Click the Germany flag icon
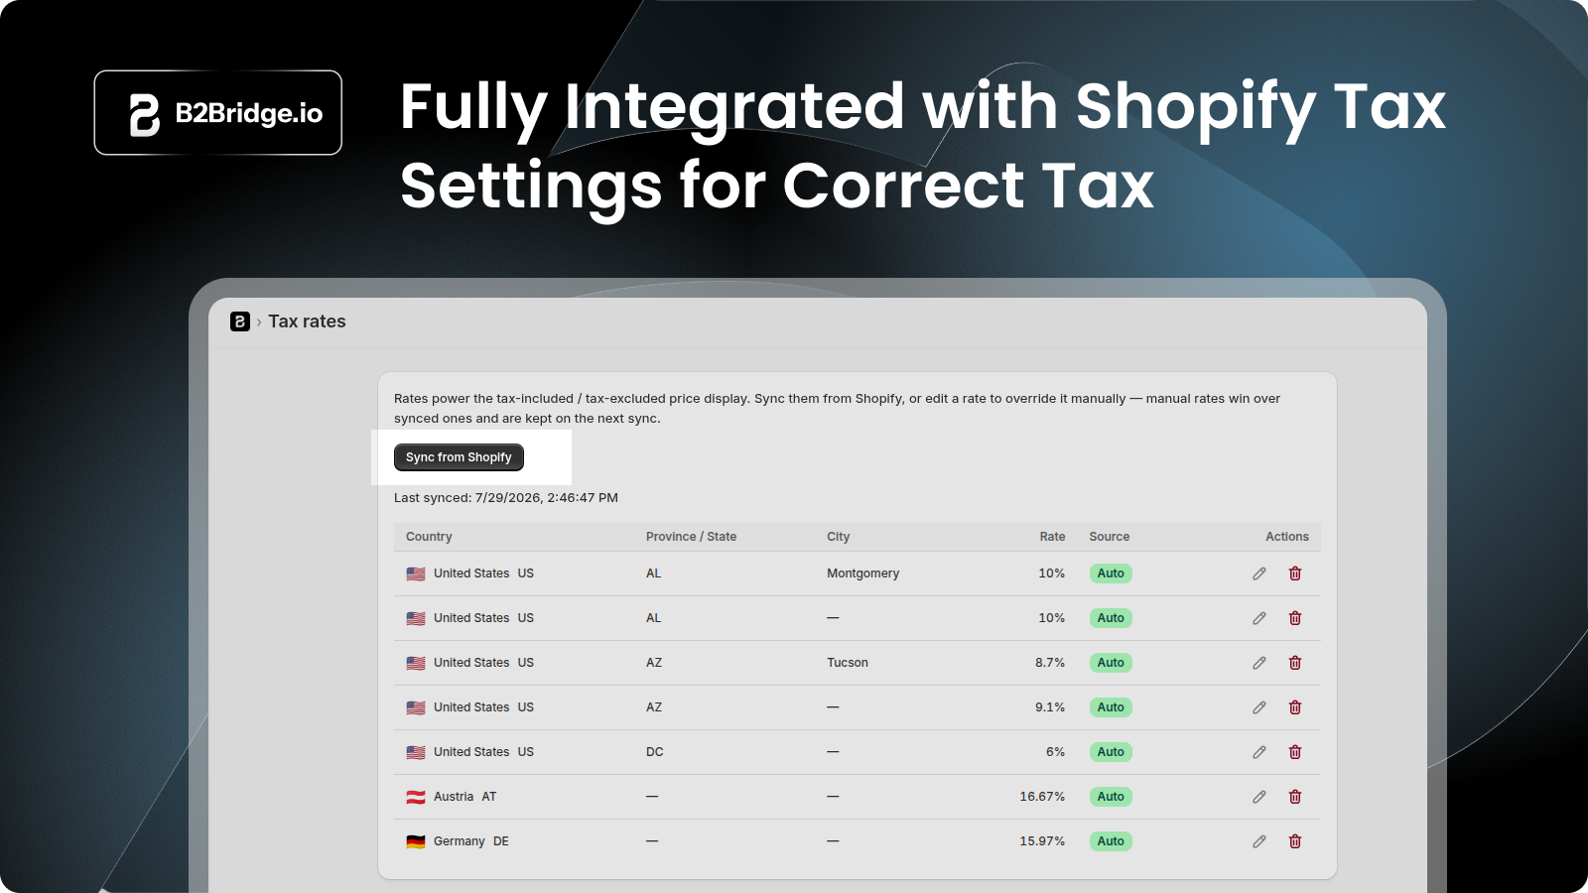Viewport: 1588px width, 893px height. pos(416,841)
